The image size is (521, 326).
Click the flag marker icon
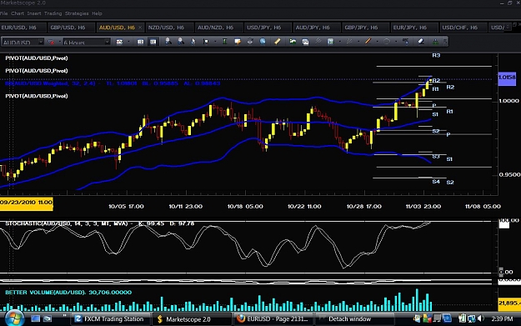tap(206, 42)
